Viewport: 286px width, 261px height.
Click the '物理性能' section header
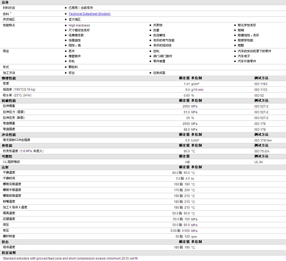[x=9, y=78]
